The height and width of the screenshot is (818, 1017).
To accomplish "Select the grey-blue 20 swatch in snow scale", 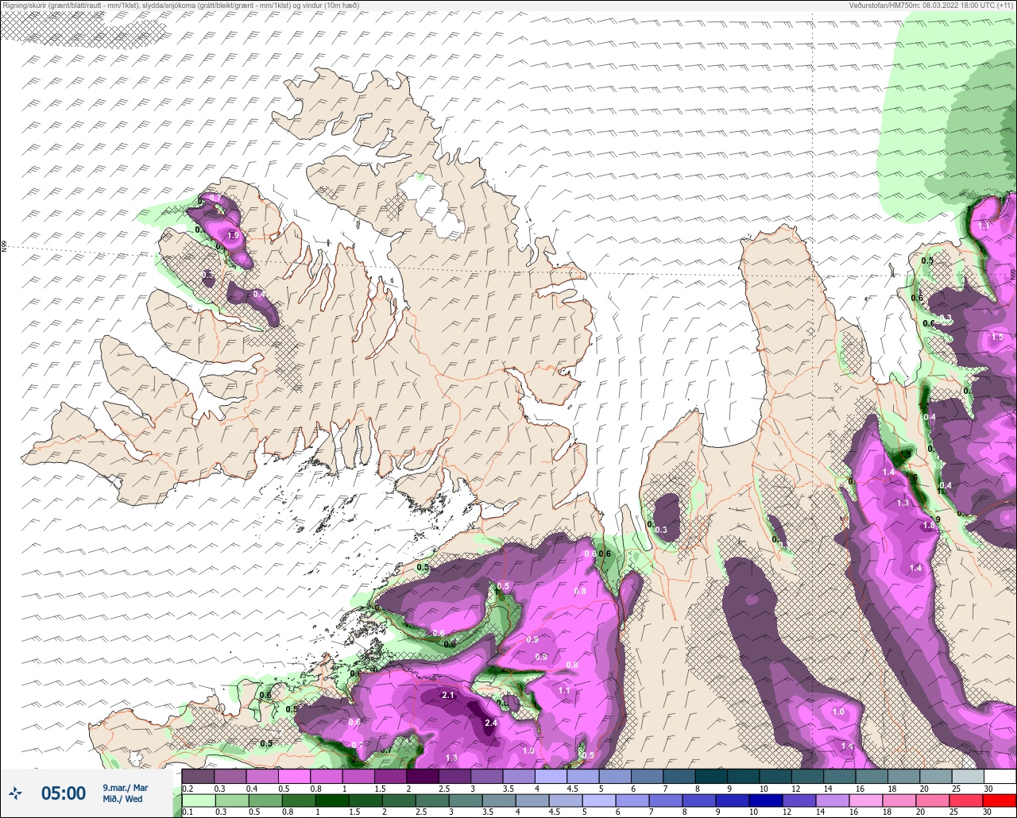I will click(935, 776).
